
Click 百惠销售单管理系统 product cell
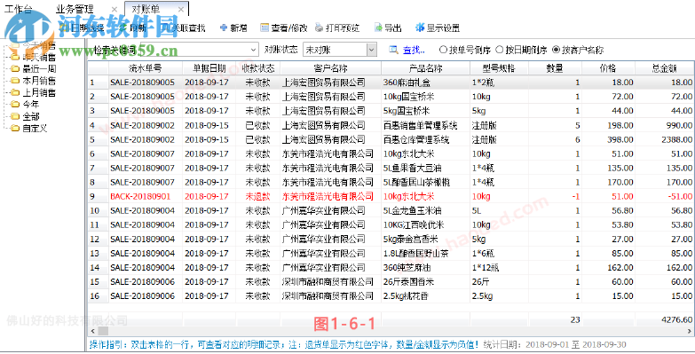[x=426, y=125]
